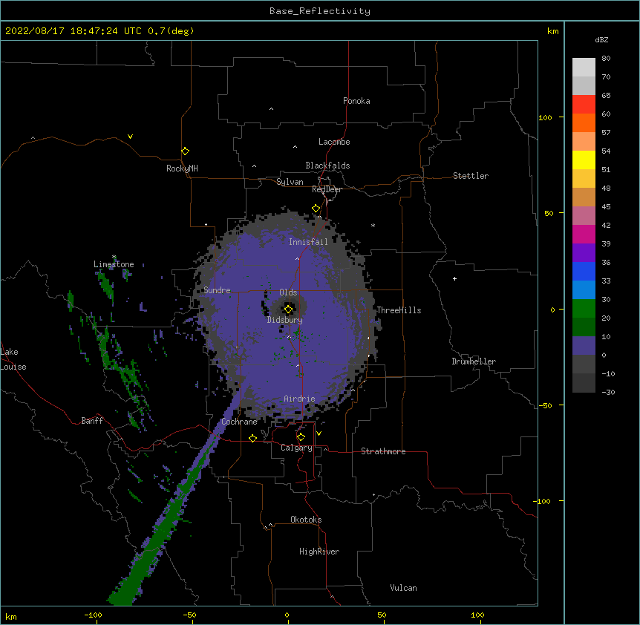This screenshot has width=640, height=625.
Task: Pick the dark orange 57-60 dBZ legend swatch
Action: pyautogui.click(x=584, y=122)
